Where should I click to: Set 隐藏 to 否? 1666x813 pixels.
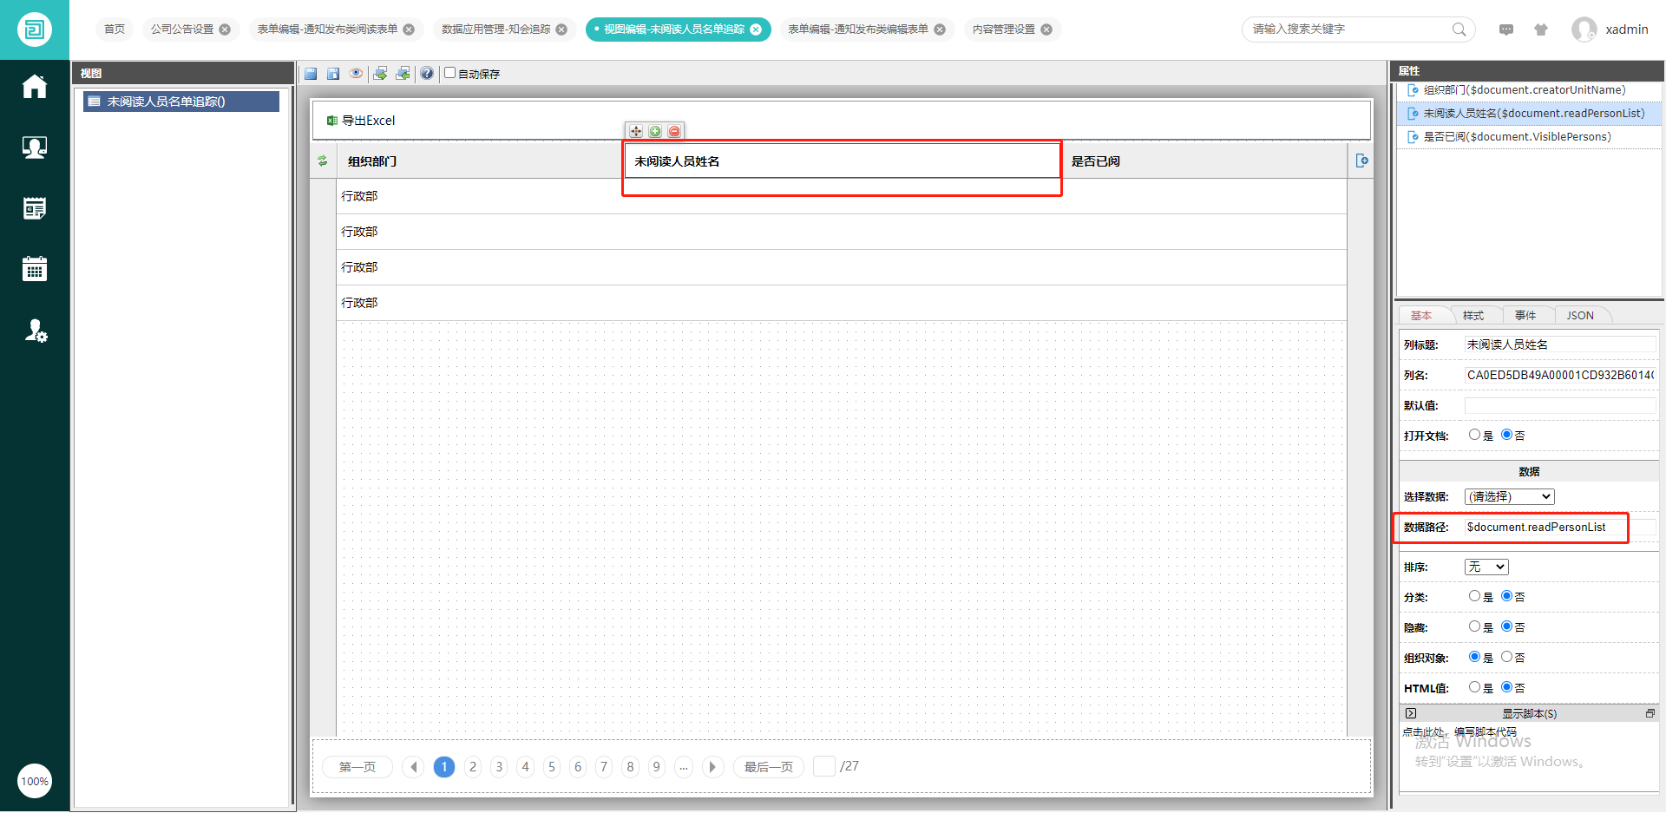pyautogui.click(x=1506, y=626)
